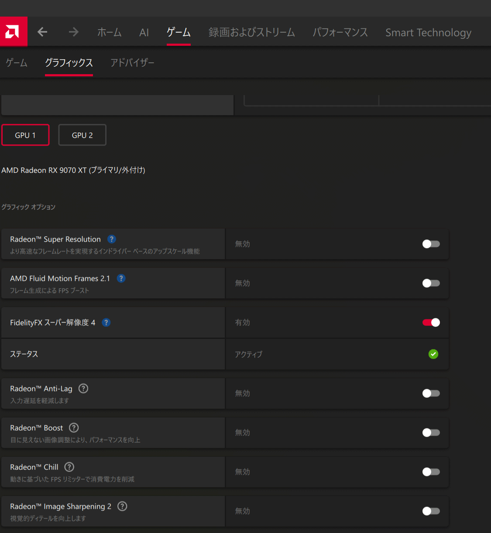Turn on Radeon Anti-Lag switch
Screen dimensions: 491x533
point(431,393)
